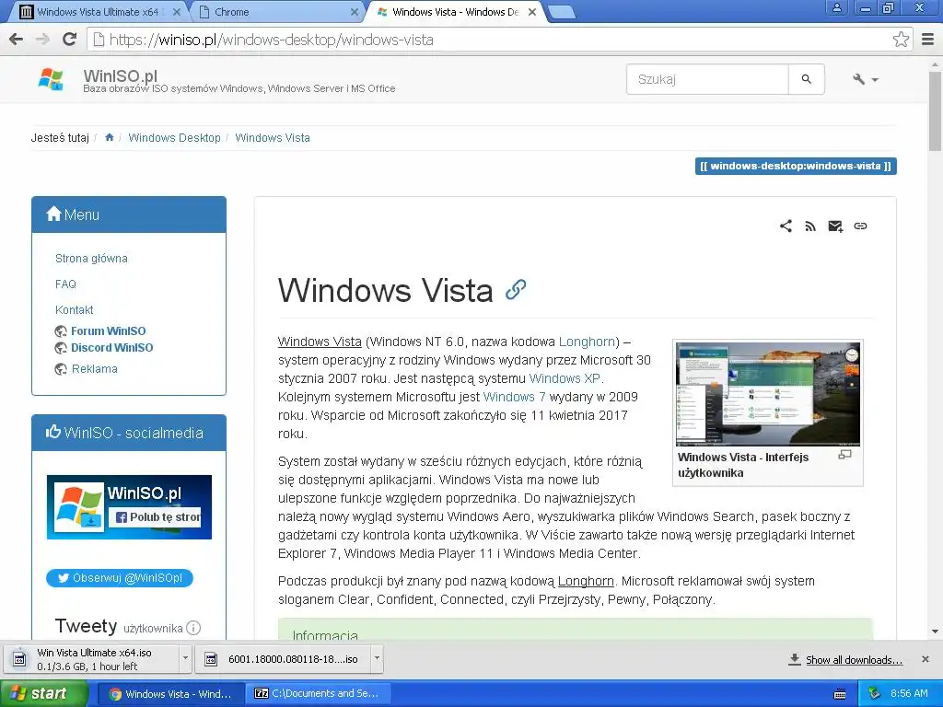Click the WinISO.pl Facebook banner logo

tap(79, 507)
